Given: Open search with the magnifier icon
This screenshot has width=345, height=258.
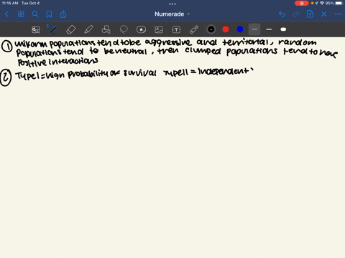Looking at the screenshot, I should tap(35, 14).
